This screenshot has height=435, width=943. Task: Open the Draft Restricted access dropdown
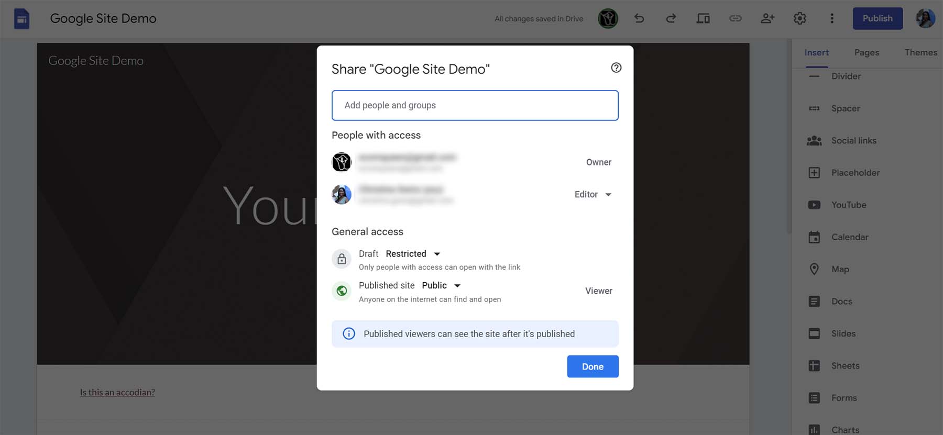point(413,254)
